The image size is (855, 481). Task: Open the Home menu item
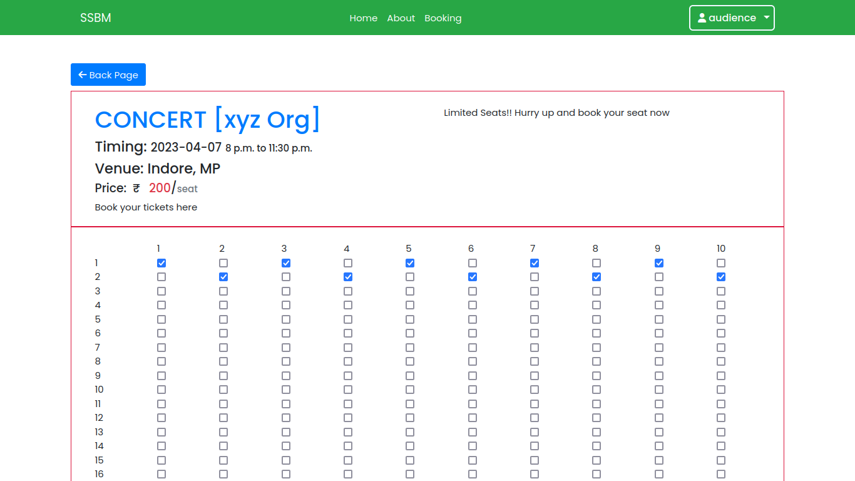(x=363, y=18)
